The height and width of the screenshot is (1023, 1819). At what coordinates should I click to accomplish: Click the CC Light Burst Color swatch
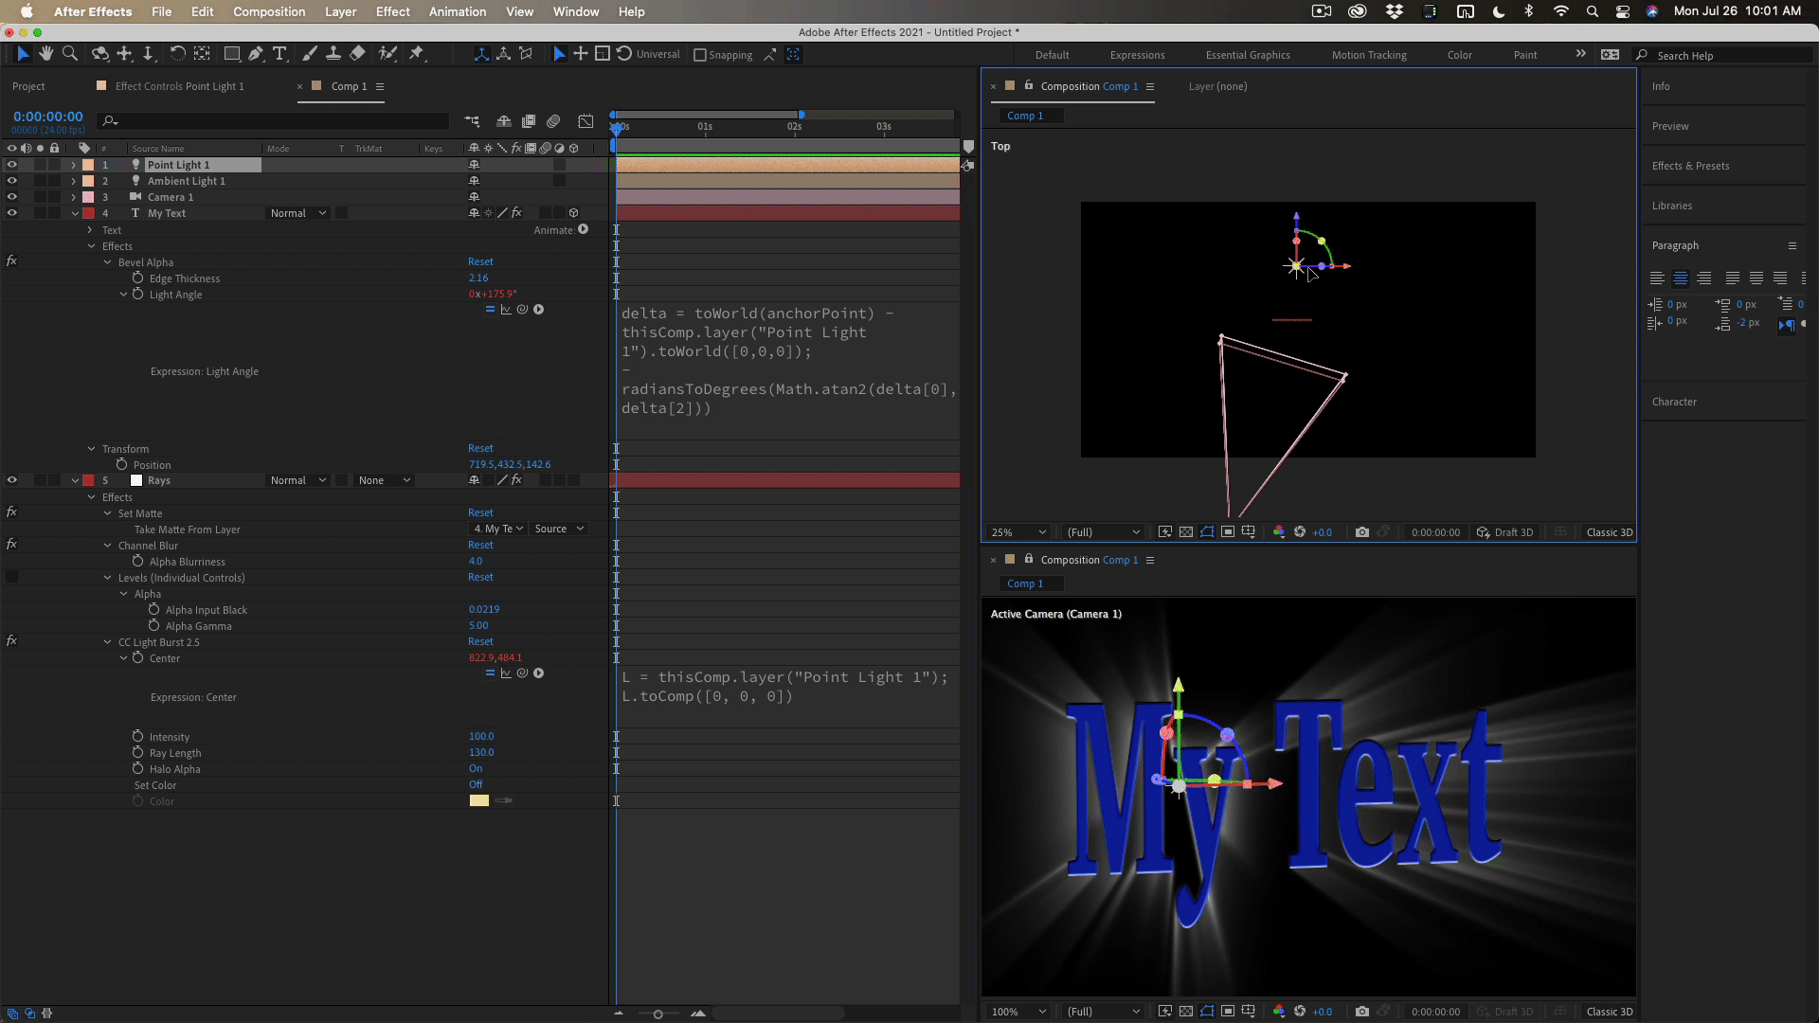click(x=479, y=801)
